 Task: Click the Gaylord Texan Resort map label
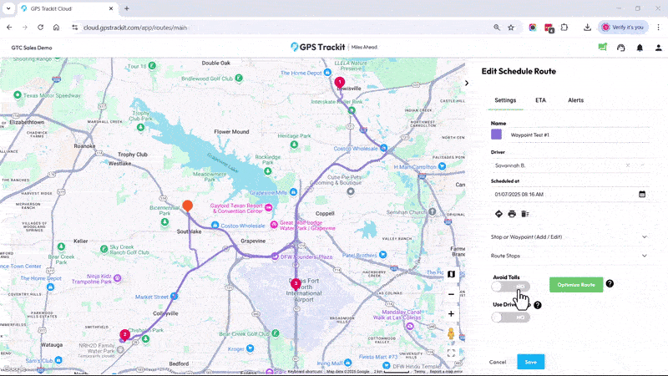click(x=236, y=208)
